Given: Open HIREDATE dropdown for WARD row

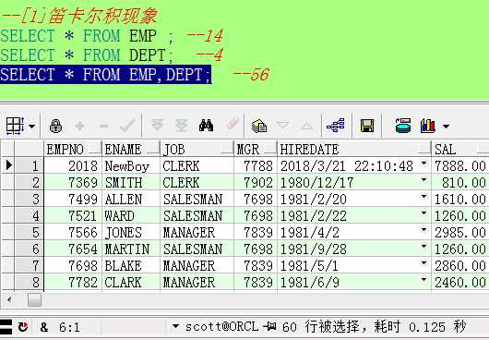Looking at the screenshot, I should click(423, 212).
